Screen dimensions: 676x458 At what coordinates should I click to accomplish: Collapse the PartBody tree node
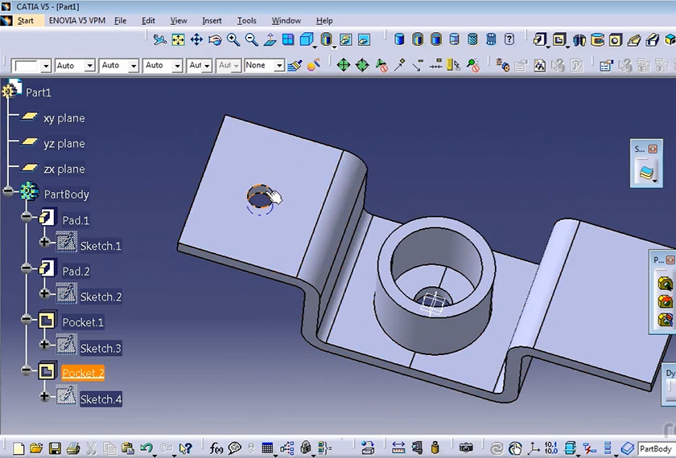(x=9, y=192)
